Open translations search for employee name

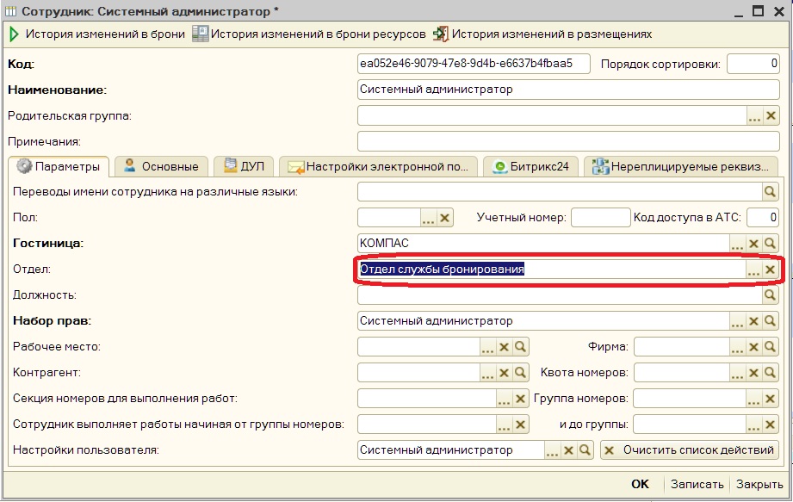coord(770,192)
